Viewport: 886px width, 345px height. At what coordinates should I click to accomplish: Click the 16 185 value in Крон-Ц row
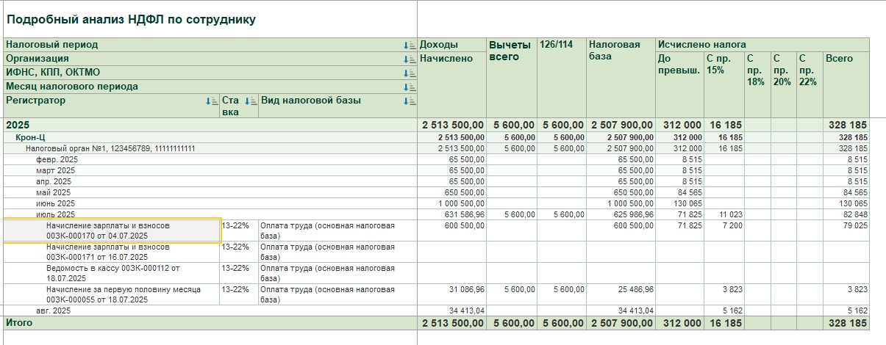(x=730, y=138)
